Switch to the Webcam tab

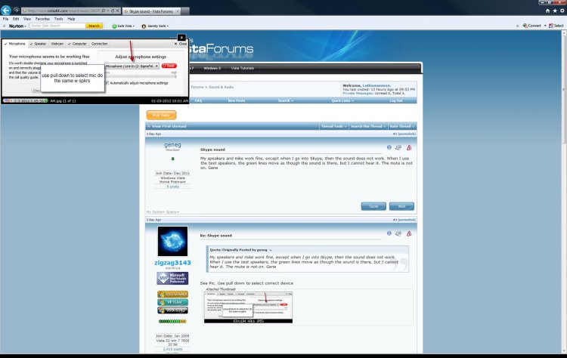57,44
